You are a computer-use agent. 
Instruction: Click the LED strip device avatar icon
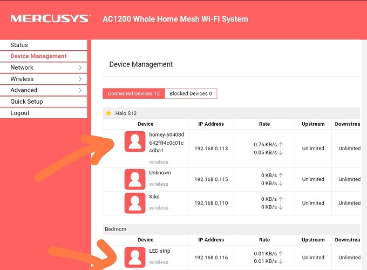pos(135,258)
